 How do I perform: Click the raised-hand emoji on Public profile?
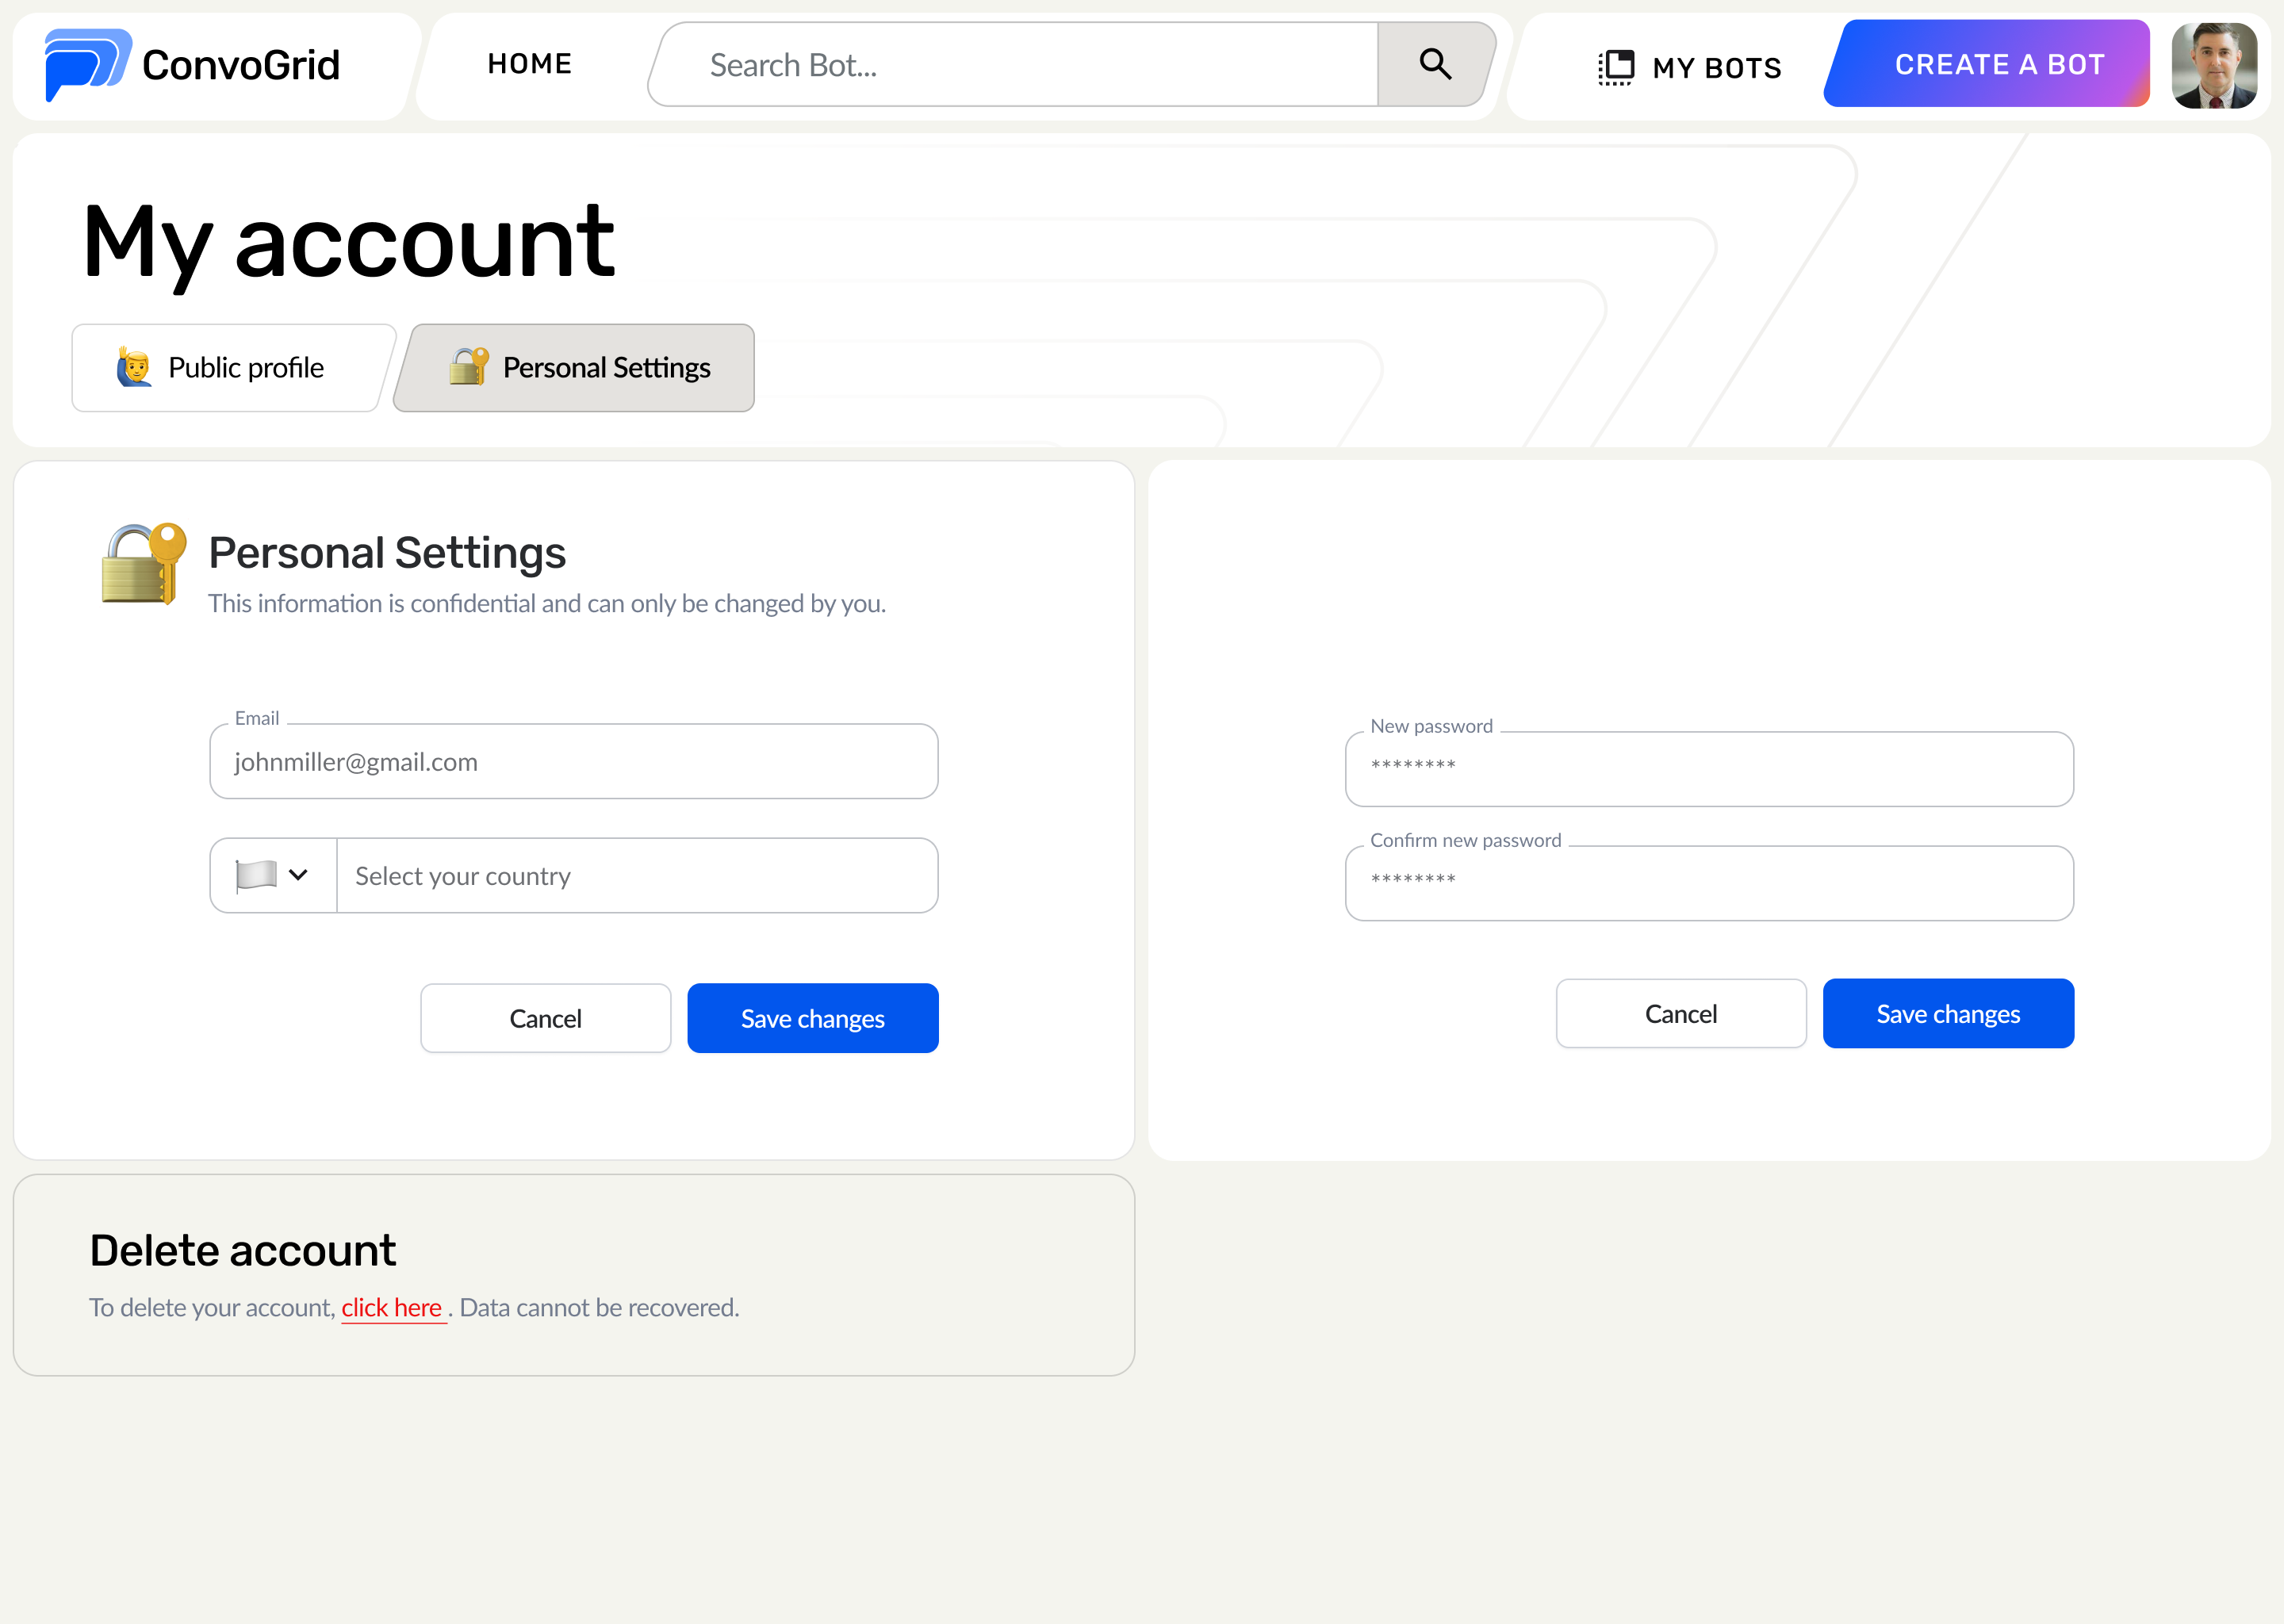click(x=134, y=368)
